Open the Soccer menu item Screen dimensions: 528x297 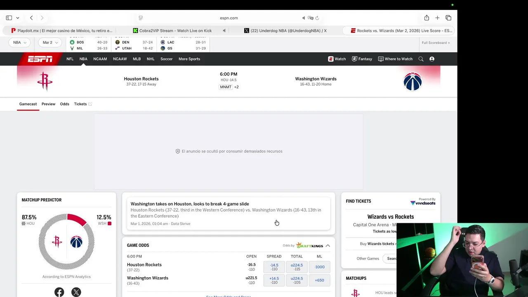(x=166, y=59)
